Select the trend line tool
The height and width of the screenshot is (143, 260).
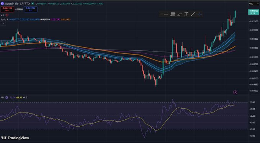[x=193, y=14]
